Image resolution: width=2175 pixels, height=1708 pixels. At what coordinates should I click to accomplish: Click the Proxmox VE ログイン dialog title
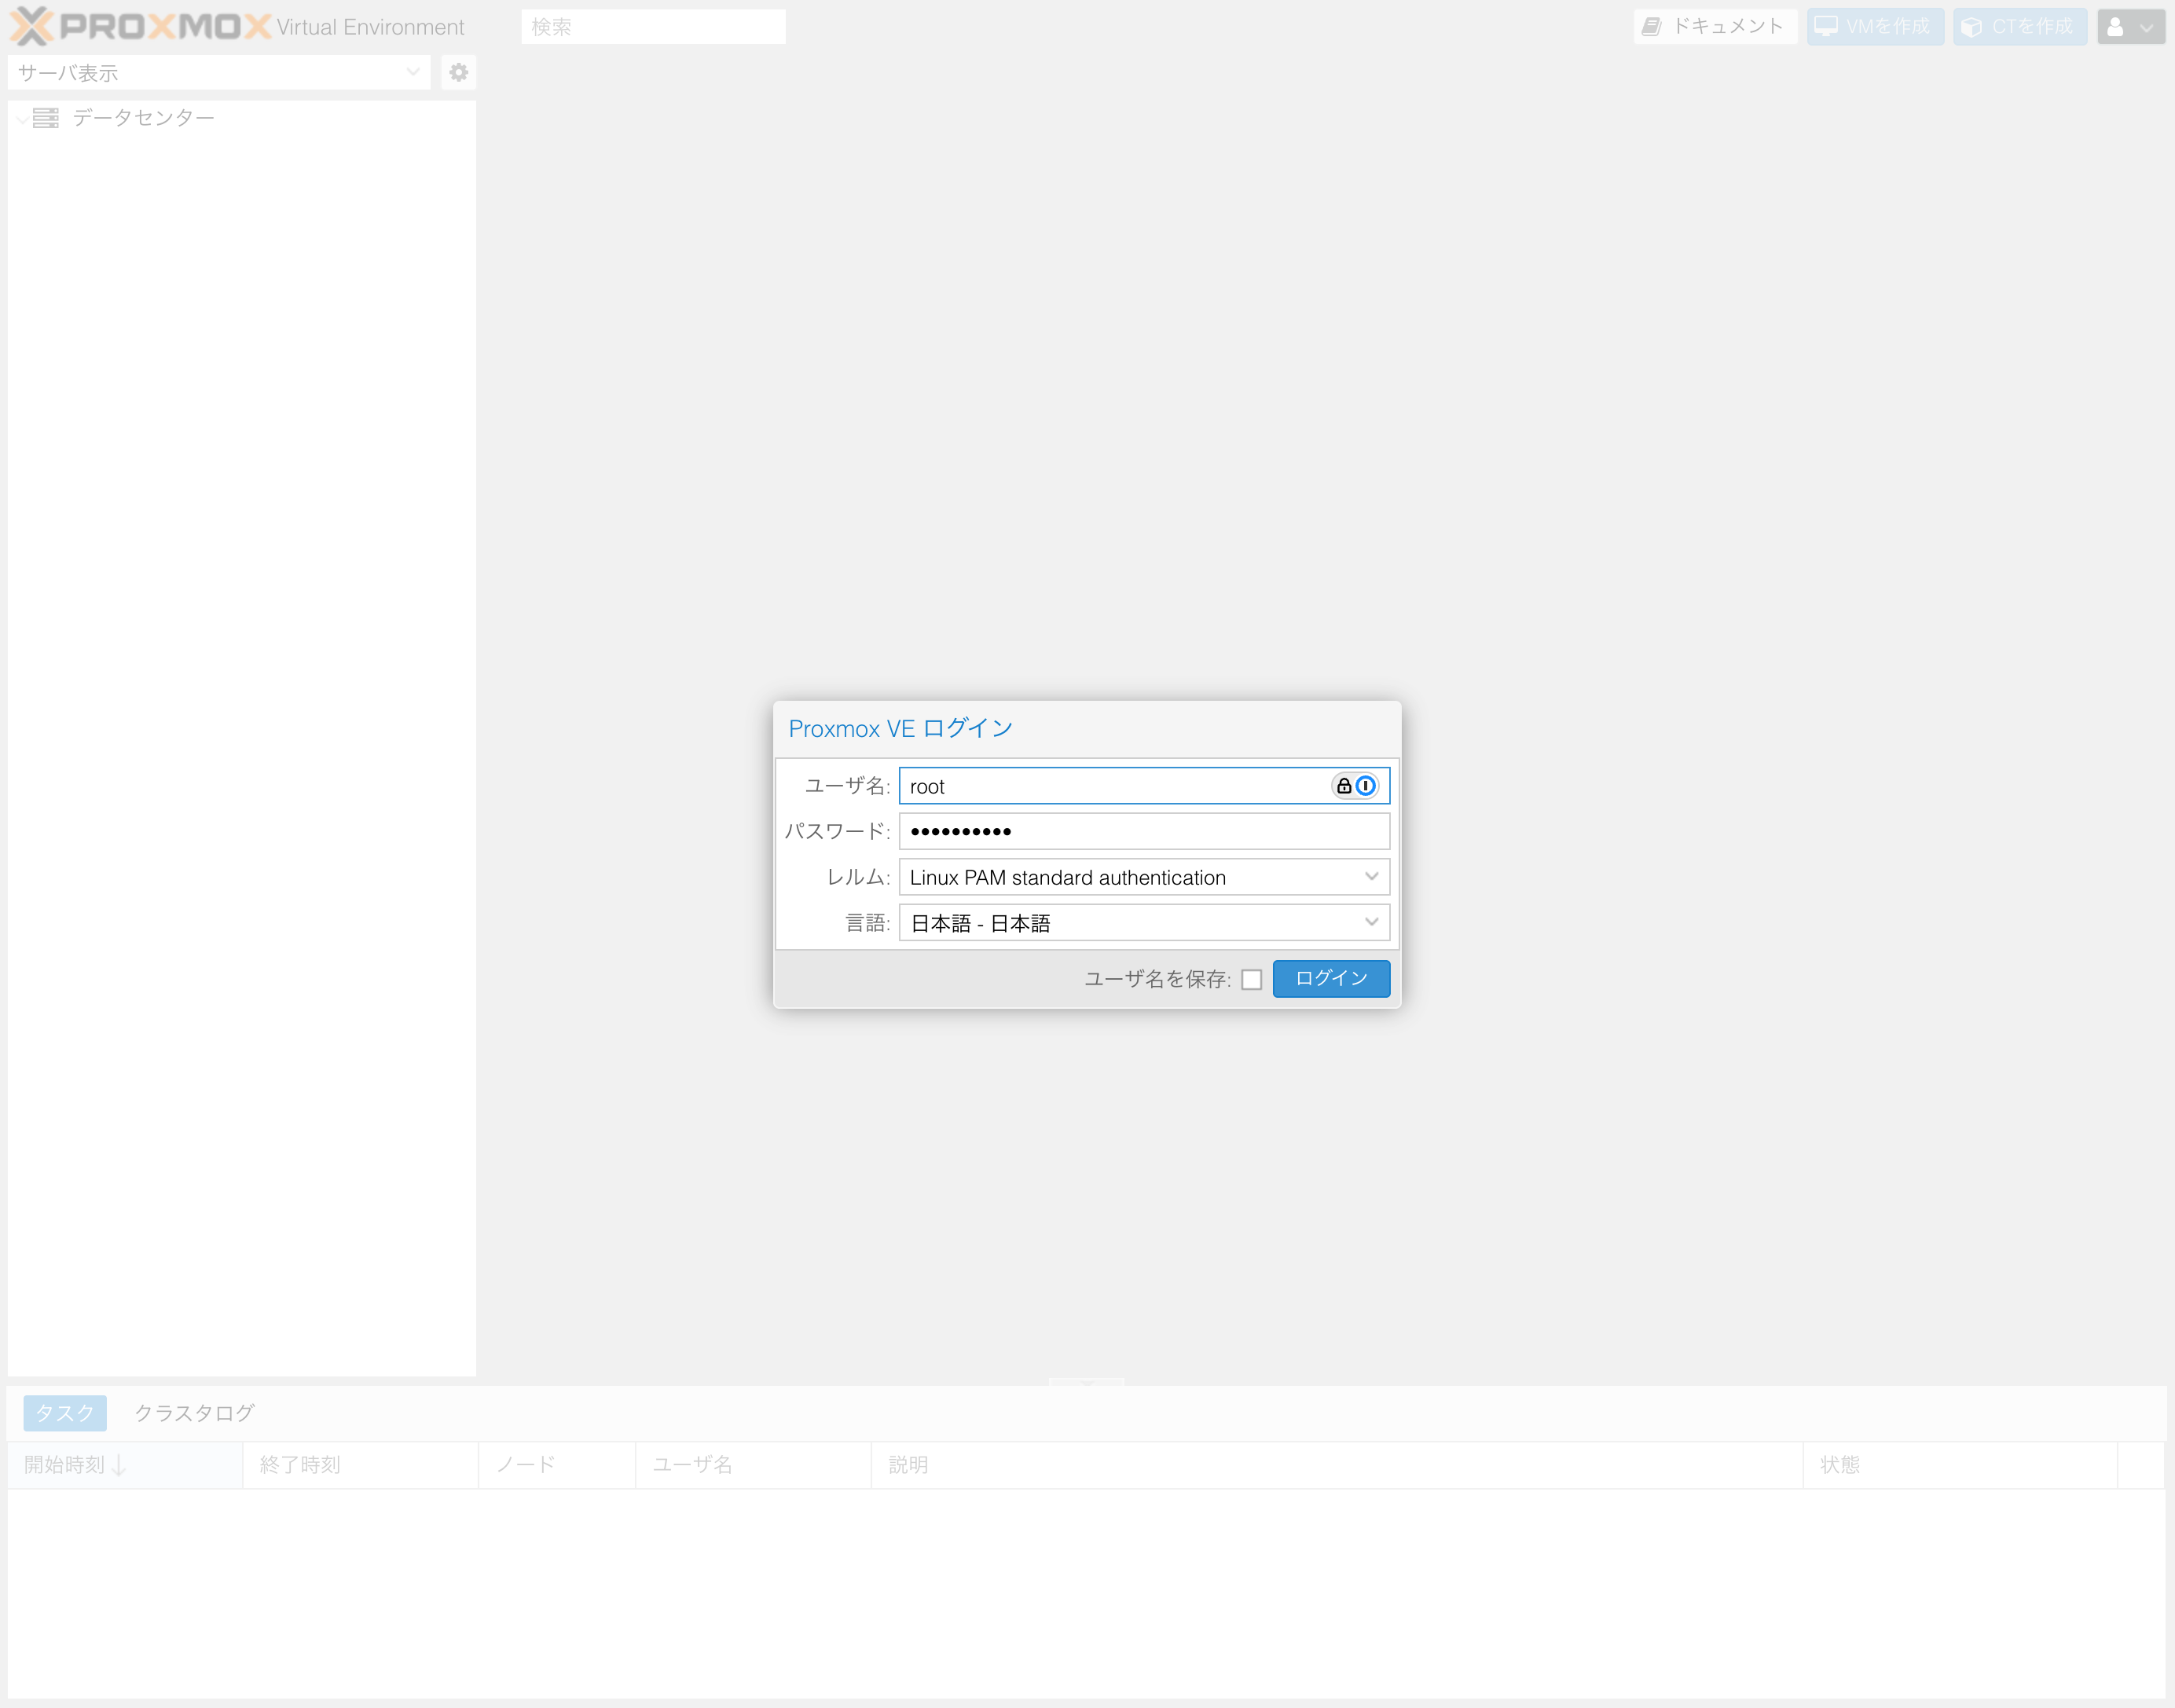click(x=901, y=729)
